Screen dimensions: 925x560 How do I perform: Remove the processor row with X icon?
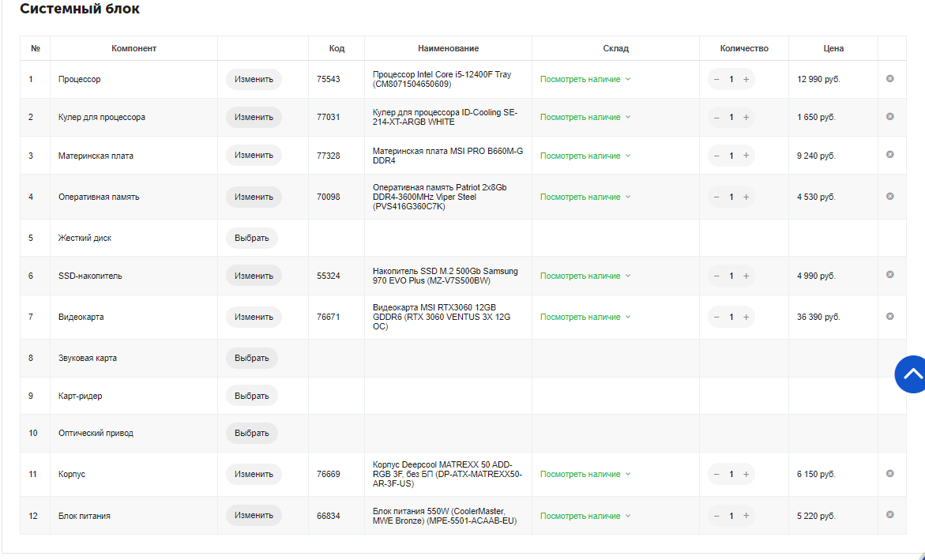pos(889,79)
